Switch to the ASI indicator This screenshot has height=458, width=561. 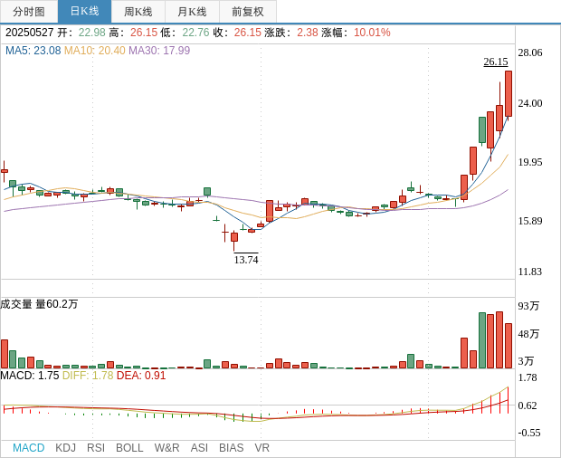pyautogui.click(x=199, y=448)
